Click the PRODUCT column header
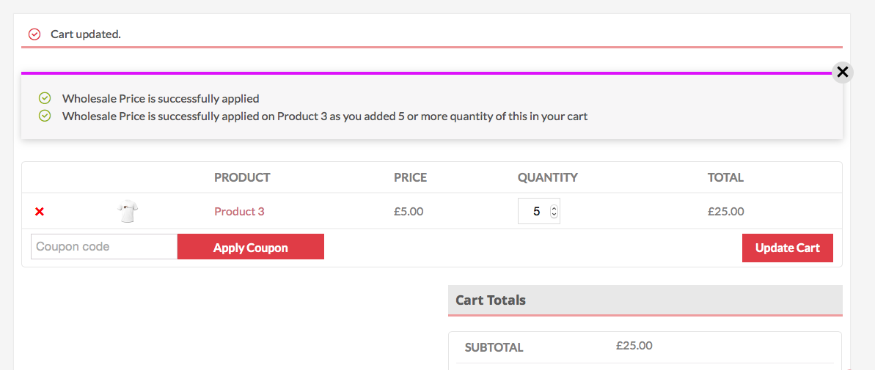The image size is (875, 370). (x=242, y=178)
